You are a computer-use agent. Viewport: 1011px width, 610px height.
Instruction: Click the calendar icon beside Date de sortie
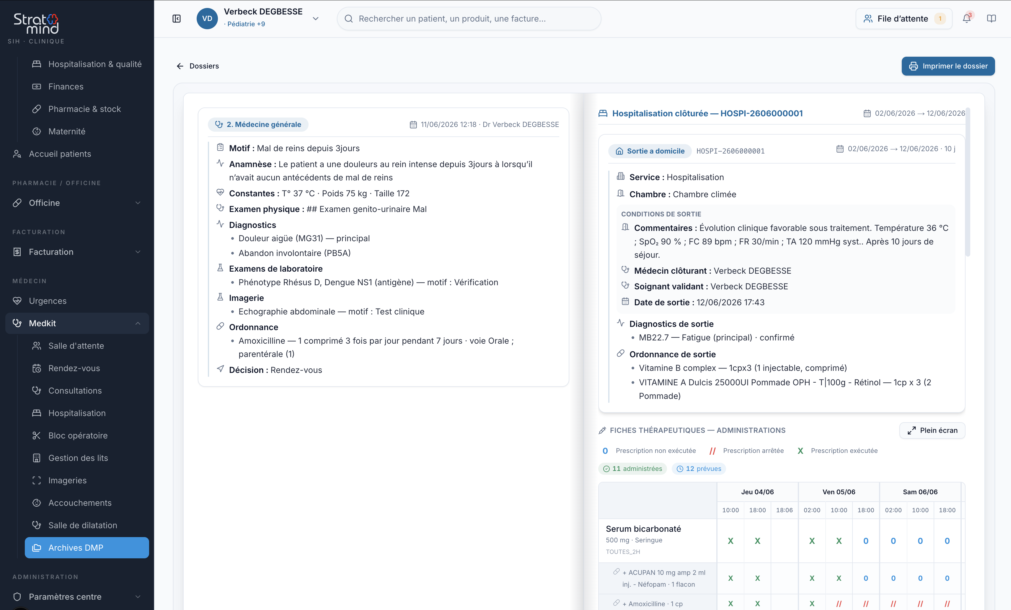point(625,301)
